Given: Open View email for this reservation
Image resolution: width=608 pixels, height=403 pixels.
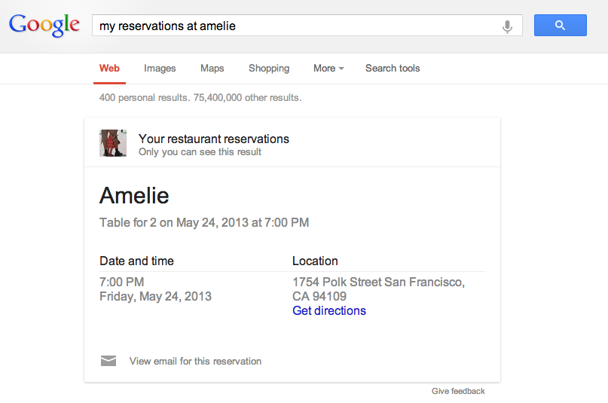Looking at the screenshot, I should [x=195, y=362].
